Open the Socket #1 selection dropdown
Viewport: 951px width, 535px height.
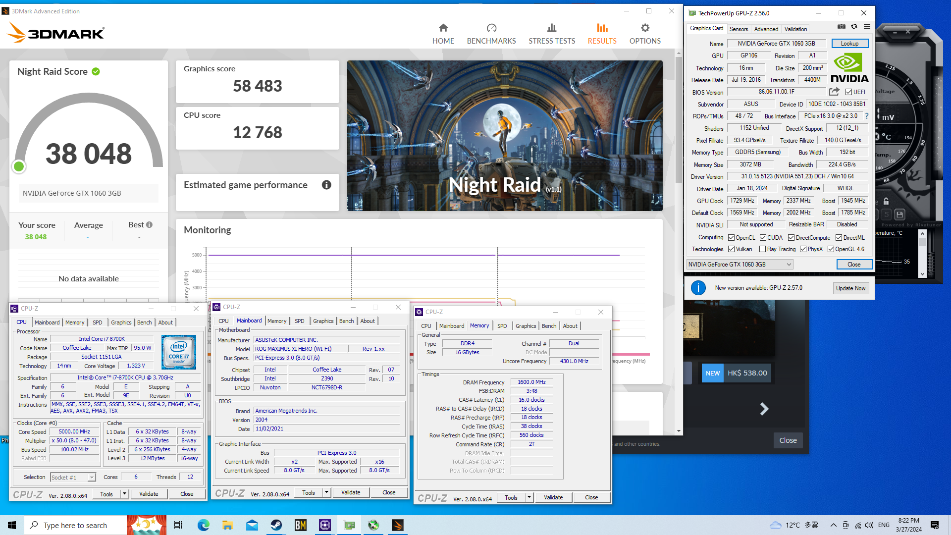[73, 477]
